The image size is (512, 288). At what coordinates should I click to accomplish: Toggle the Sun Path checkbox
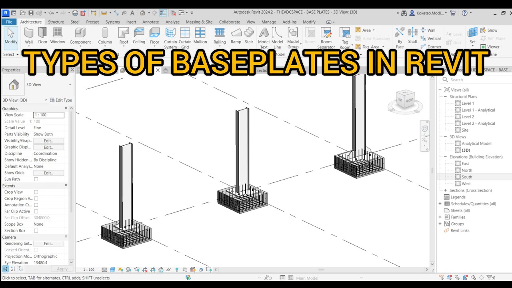tap(36, 179)
